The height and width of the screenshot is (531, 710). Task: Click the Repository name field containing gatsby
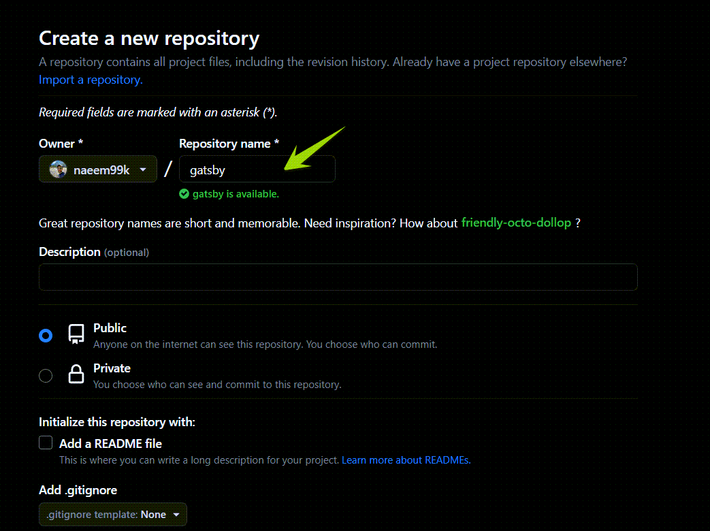(x=257, y=170)
